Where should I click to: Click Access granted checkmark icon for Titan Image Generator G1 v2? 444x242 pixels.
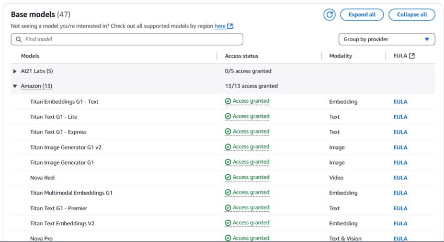(x=228, y=147)
